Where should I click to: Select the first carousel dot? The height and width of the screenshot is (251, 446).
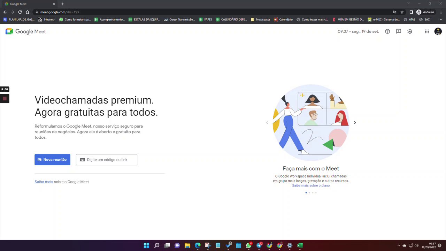pyautogui.click(x=306, y=193)
